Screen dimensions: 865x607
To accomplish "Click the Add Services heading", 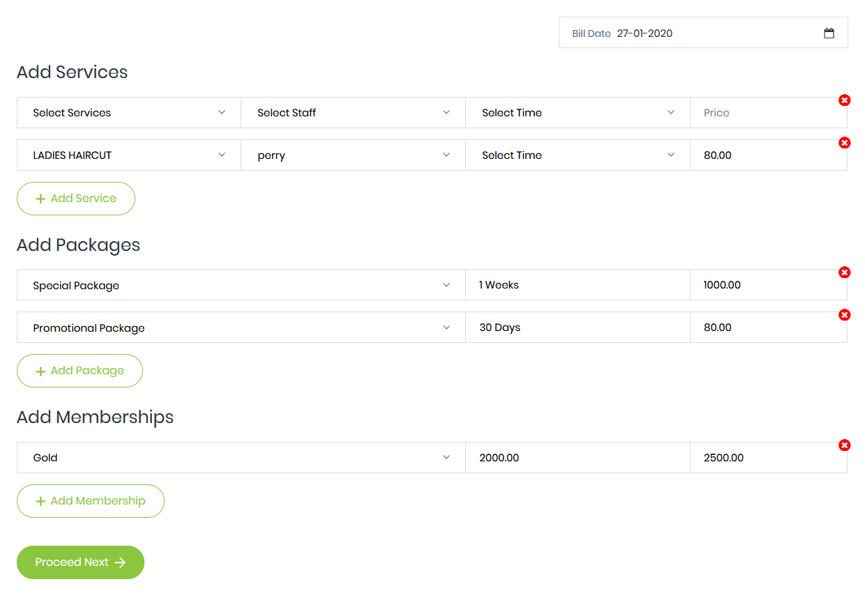I will [73, 72].
